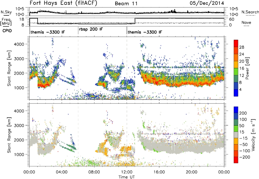259x179 pixels.
Task: Click the '18' frequency axis tick
Action: [x=22, y=19]
